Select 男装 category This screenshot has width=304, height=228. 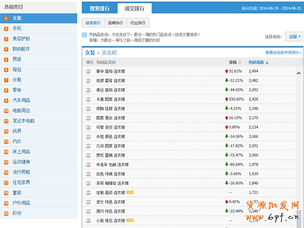(39, 59)
